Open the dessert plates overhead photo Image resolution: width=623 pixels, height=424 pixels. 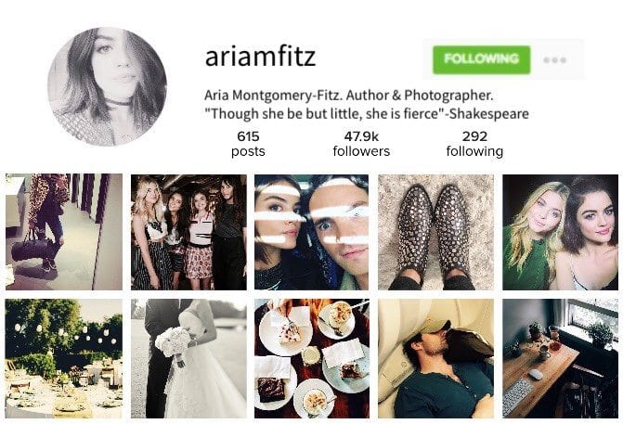pyautogui.click(x=312, y=358)
